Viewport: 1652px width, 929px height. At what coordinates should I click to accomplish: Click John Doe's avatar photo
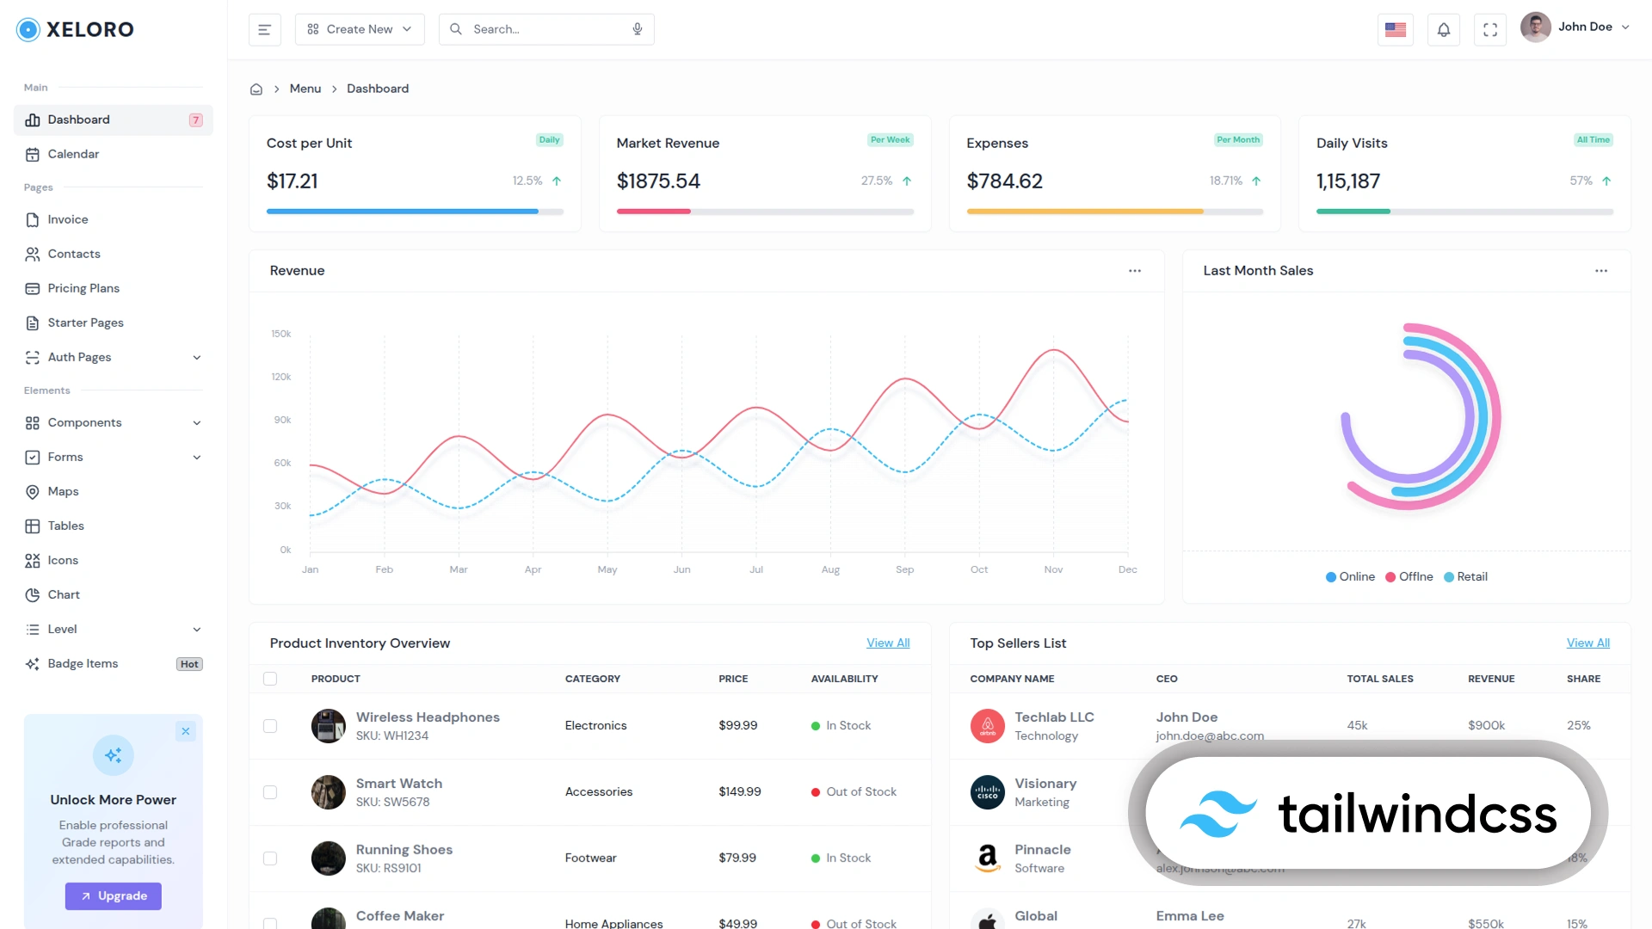point(1536,27)
